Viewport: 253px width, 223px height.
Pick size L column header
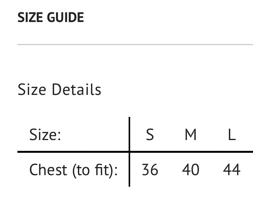231,135
